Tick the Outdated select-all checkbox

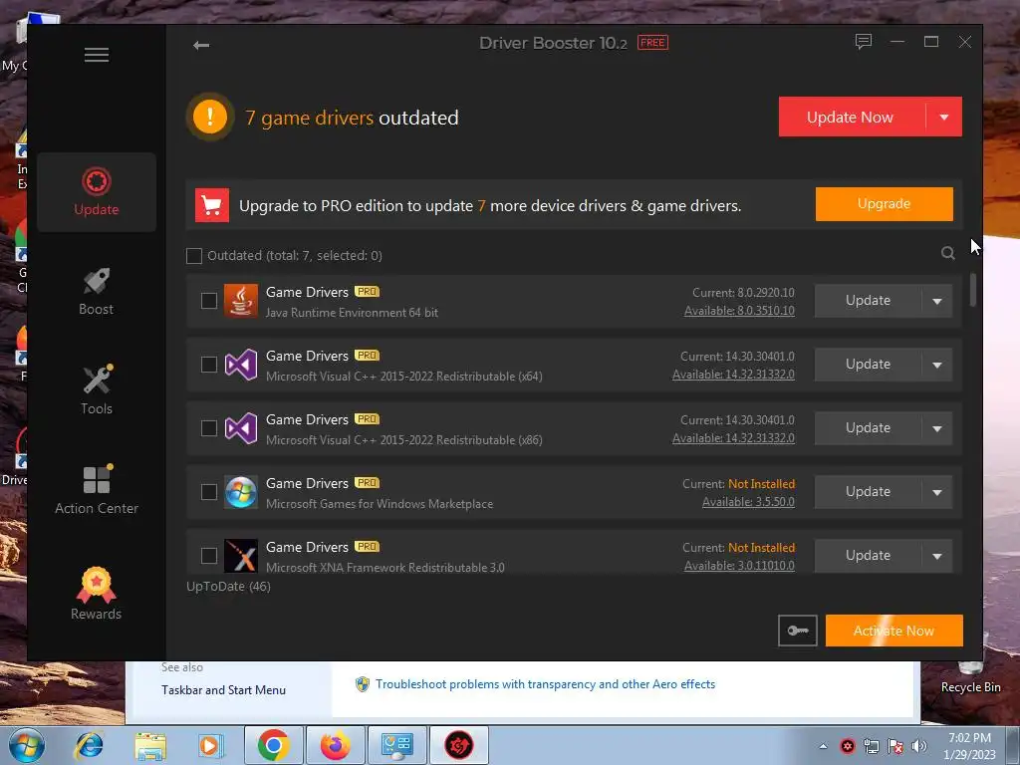194,256
